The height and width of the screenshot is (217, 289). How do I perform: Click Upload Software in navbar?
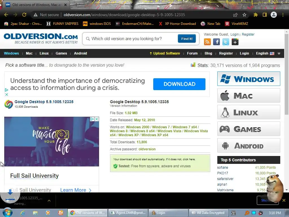point(165,53)
